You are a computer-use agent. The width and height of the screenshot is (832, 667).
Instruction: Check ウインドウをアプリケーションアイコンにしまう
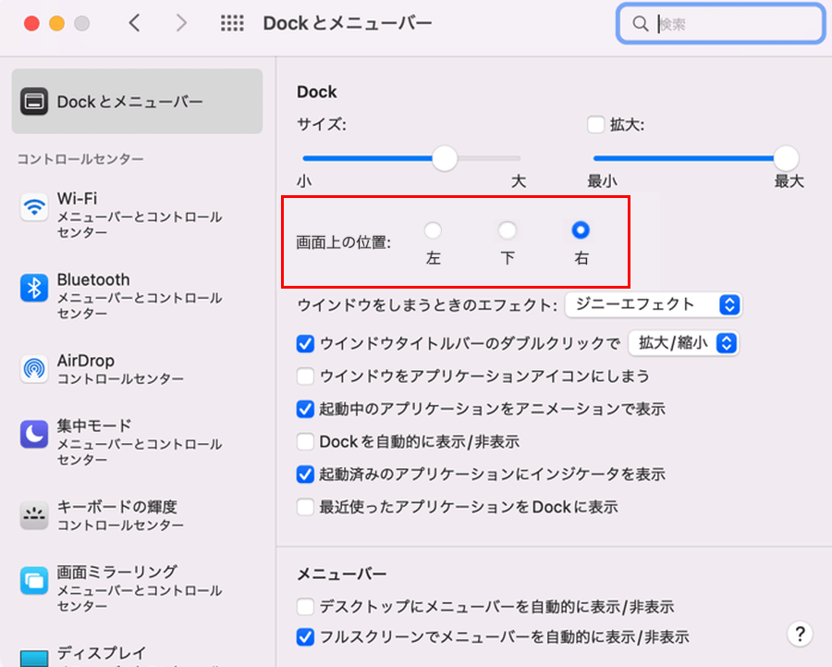pos(305,376)
